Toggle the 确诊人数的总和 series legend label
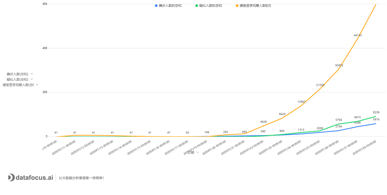 point(170,6)
